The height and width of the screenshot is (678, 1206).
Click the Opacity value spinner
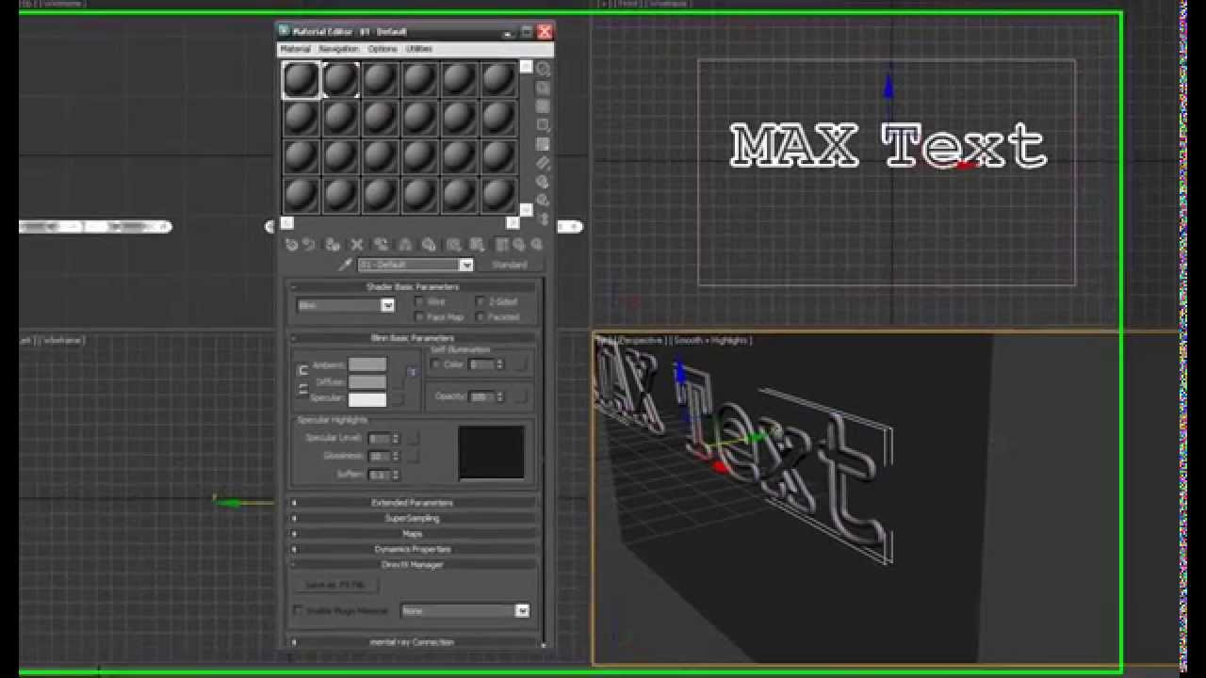[500, 396]
